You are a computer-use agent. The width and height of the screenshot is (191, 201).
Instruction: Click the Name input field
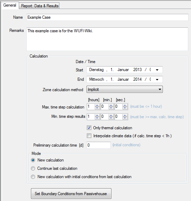[x=107, y=17]
